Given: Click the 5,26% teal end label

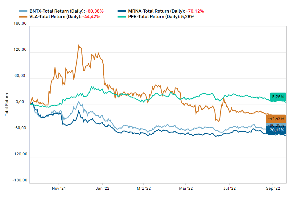Looking at the screenshot, I should point(278,97).
